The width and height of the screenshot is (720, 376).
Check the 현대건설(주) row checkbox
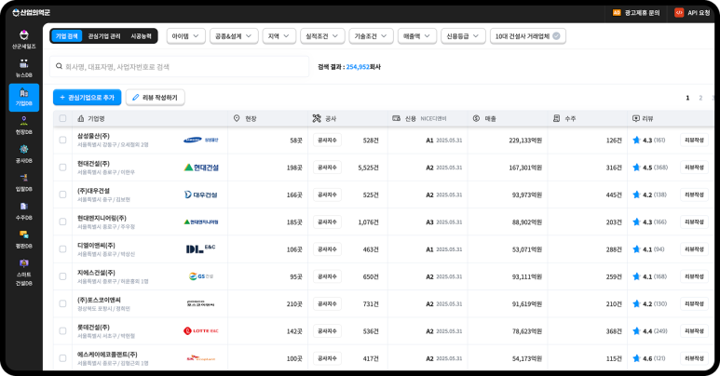(62, 168)
